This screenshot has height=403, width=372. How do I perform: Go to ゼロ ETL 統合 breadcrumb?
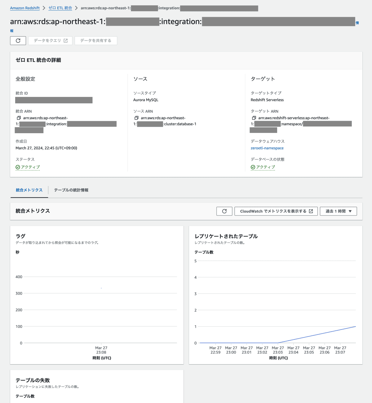60,8
